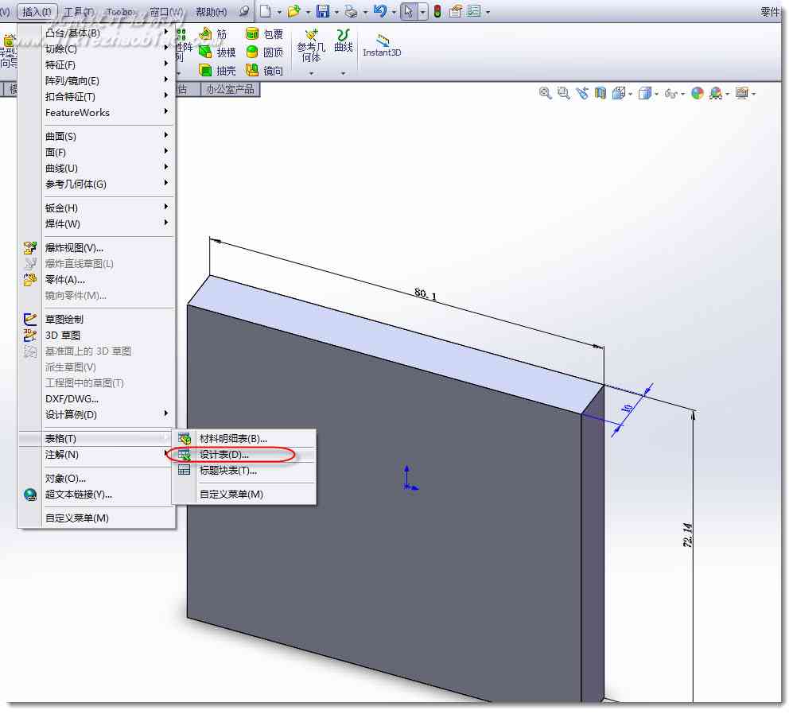Click the blue origin marker on model

point(409,479)
